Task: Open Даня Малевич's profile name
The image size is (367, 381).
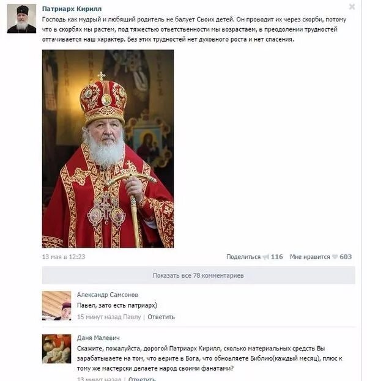Action: point(98,338)
